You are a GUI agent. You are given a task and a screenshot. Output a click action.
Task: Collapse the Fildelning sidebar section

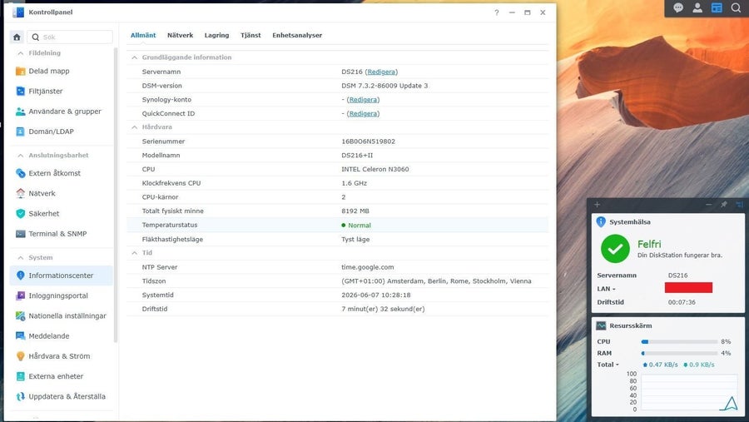[x=20, y=53]
